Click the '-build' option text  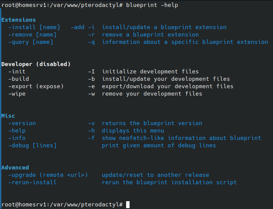19,79
